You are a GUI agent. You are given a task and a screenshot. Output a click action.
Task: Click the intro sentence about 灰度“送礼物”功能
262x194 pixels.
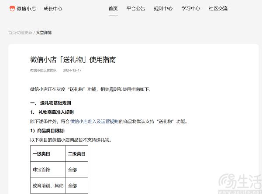point(90,89)
